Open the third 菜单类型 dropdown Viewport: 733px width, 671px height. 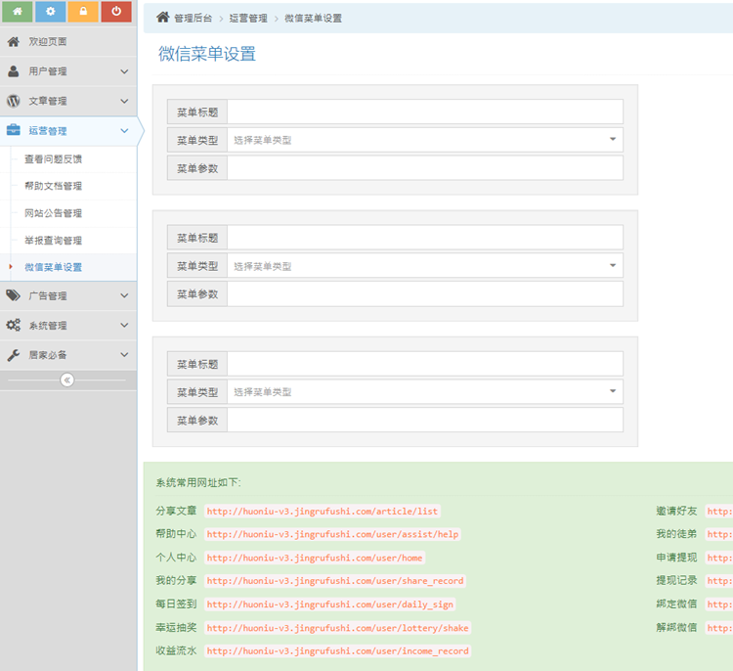[x=425, y=391]
